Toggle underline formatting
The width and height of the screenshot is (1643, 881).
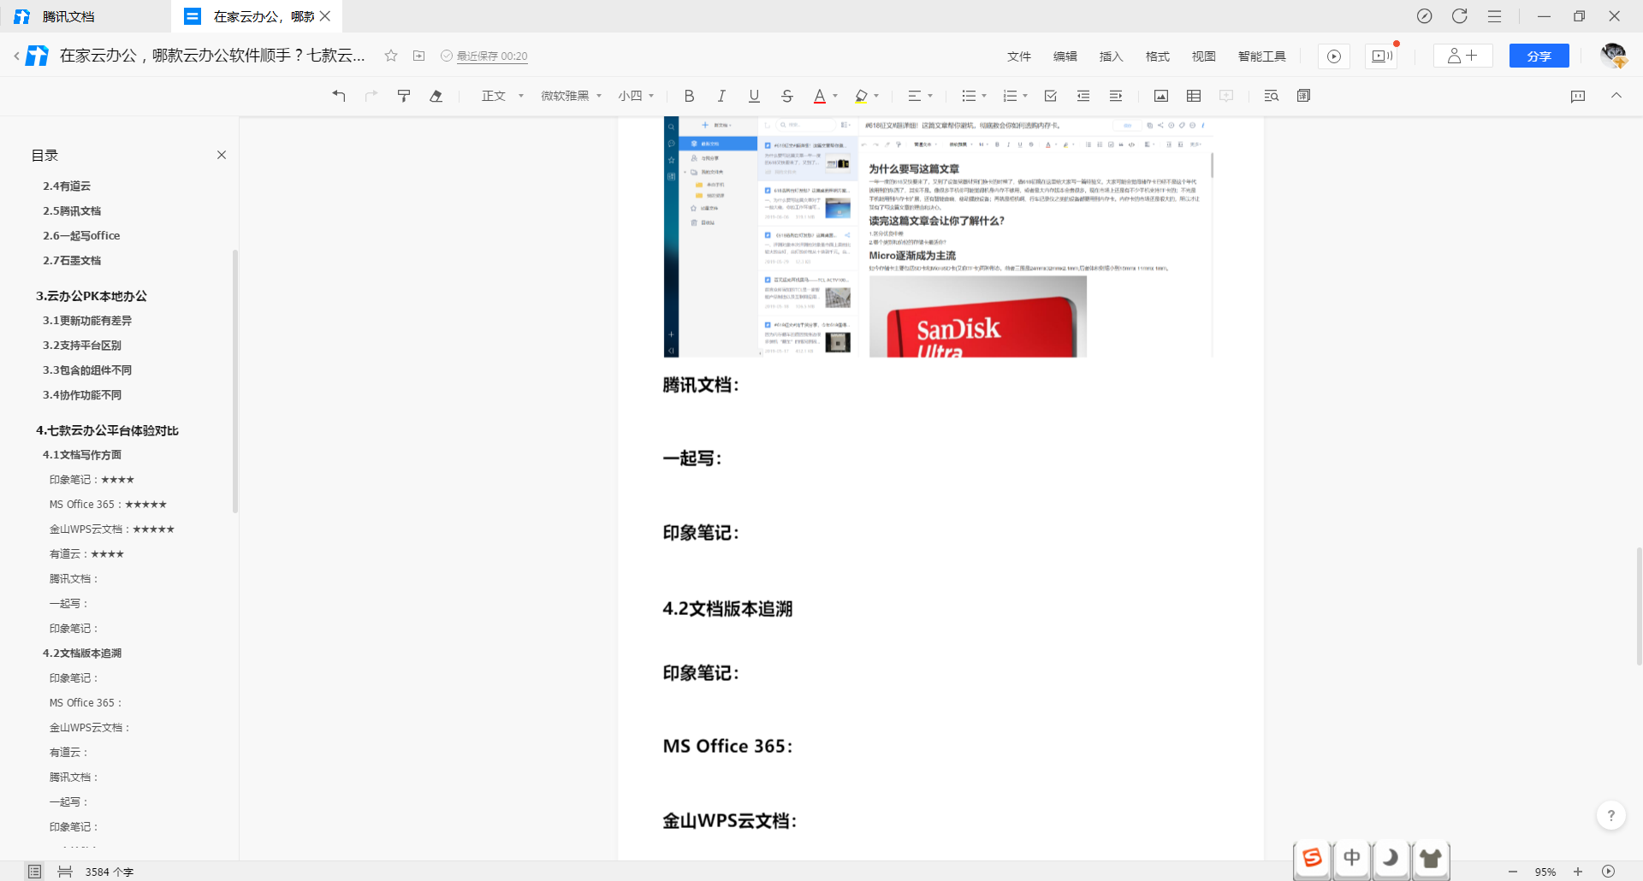(x=754, y=96)
